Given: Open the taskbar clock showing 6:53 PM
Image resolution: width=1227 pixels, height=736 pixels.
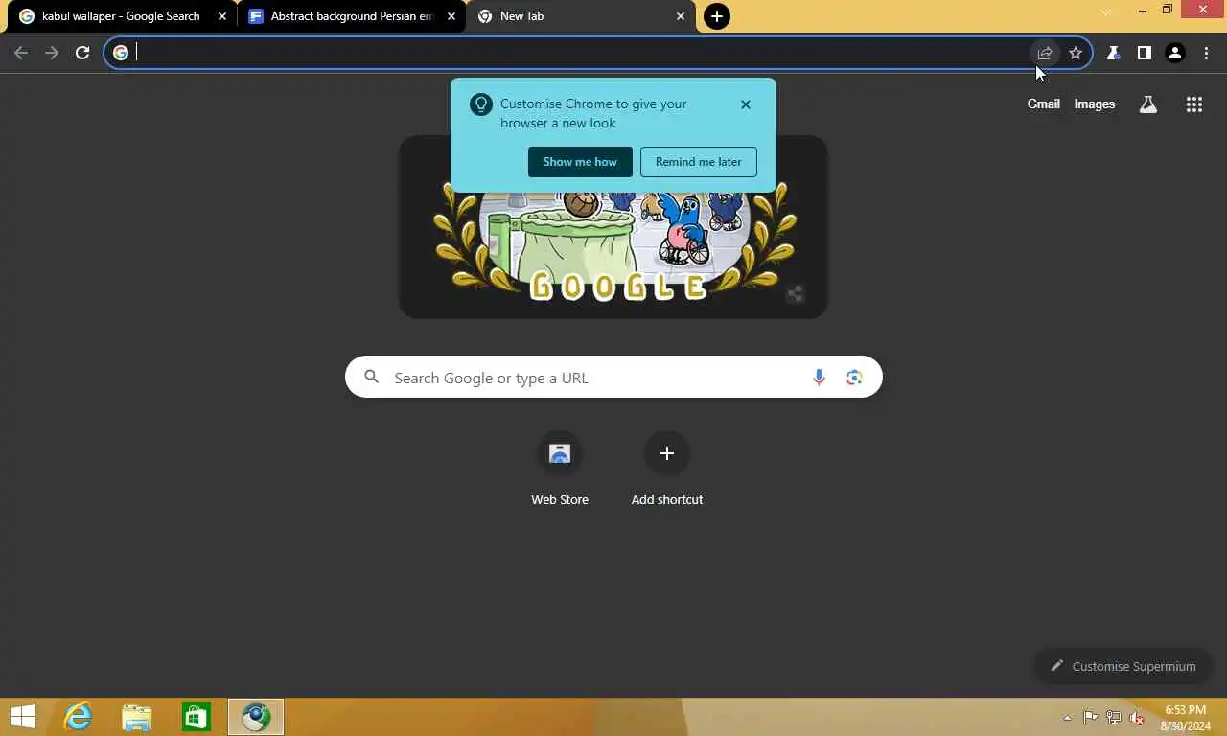Looking at the screenshot, I should 1186,718.
